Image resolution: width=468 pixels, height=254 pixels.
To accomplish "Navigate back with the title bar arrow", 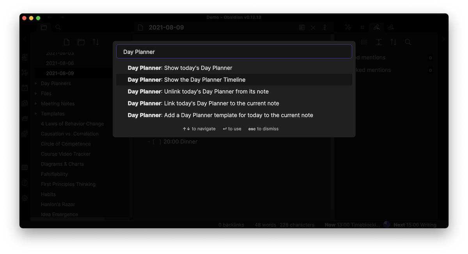I will [50, 18].
